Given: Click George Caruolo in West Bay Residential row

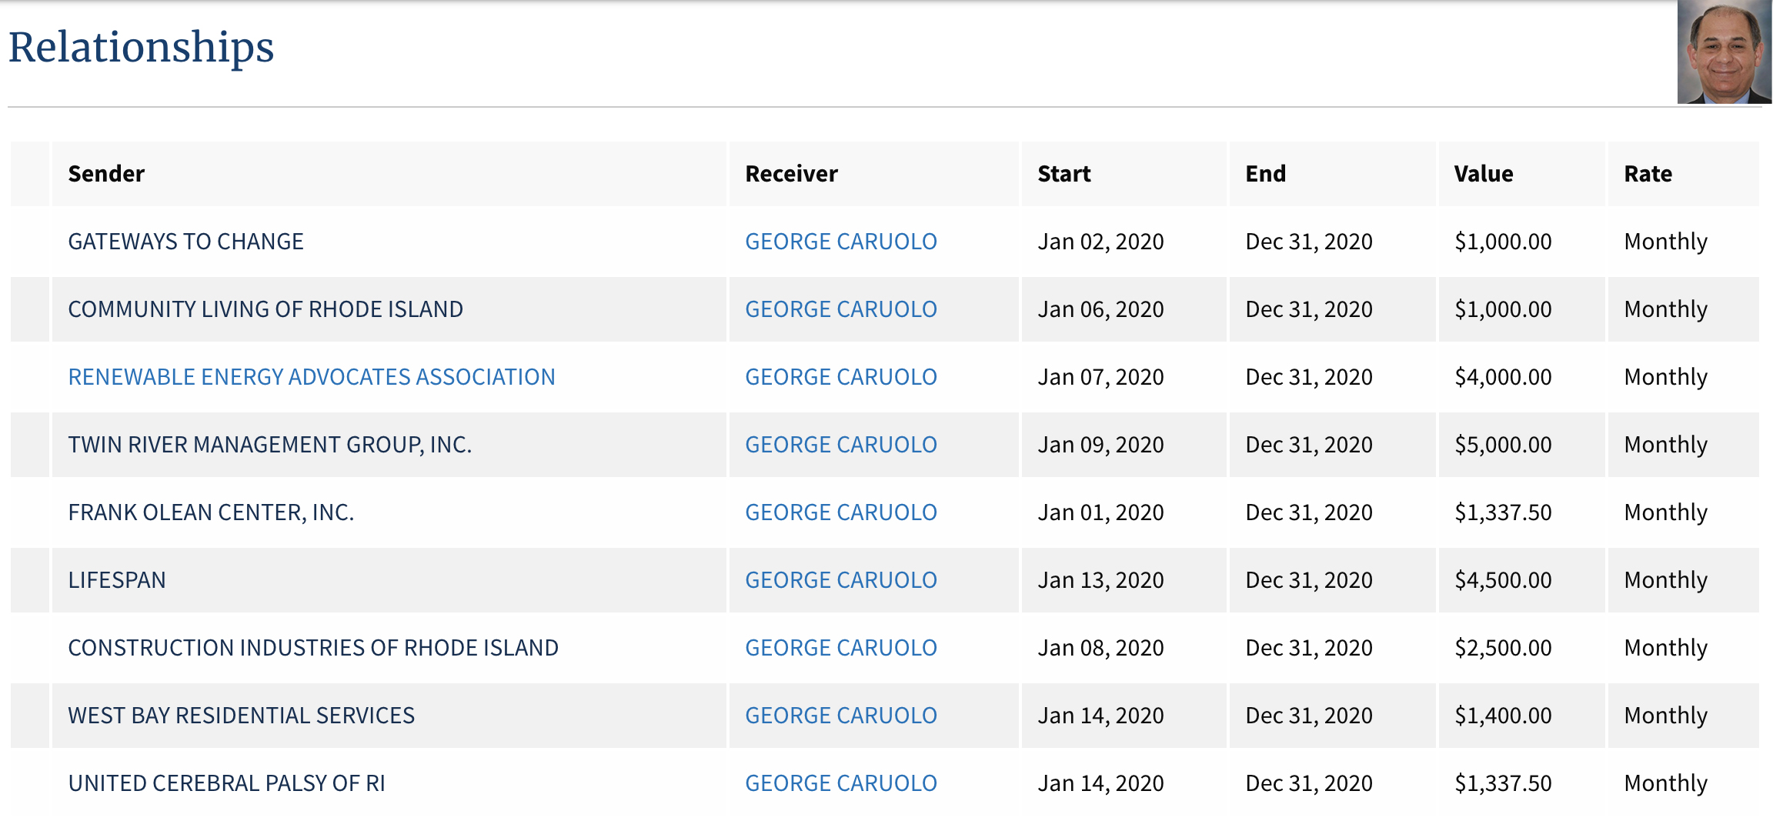Looking at the screenshot, I should pos(840,716).
